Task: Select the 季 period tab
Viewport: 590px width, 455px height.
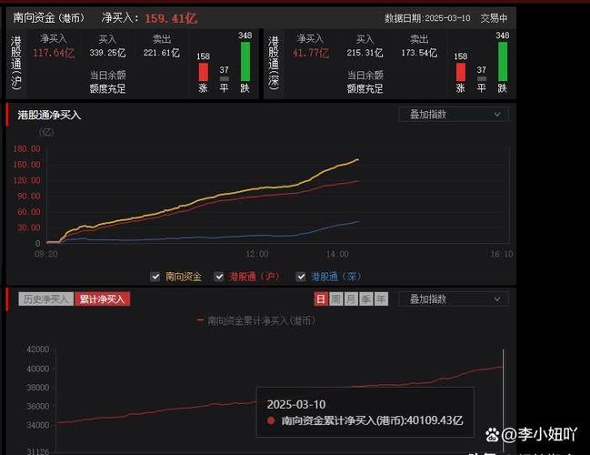Action: tap(365, 299)
